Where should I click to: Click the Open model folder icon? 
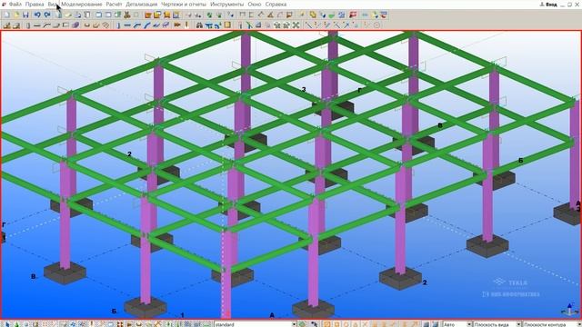point(16,15)
